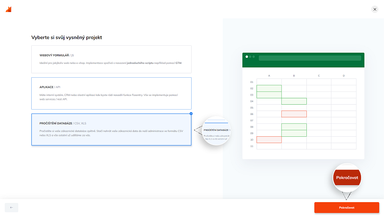Screen dimensions: 384x216
Task: Click the Foxentry fox logo
Action: (8, 9)
